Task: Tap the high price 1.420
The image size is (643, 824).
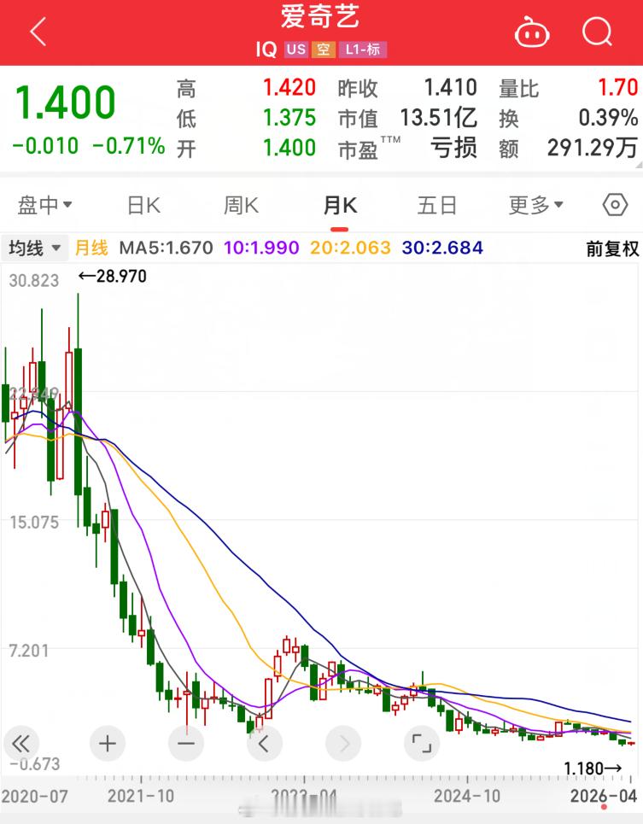Action: point(289,88)
